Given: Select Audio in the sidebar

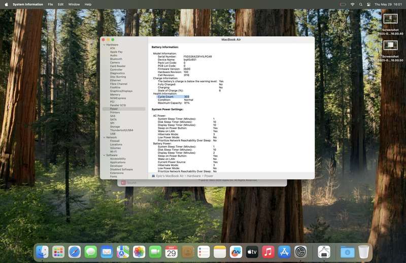Looking at the screenshot, I should click(114, 55).
